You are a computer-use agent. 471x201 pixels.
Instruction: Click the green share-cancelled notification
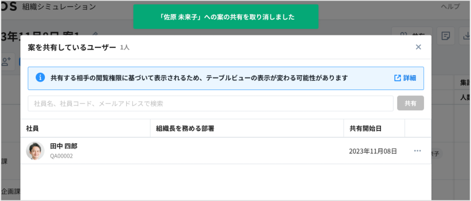(x=226, y=17)
